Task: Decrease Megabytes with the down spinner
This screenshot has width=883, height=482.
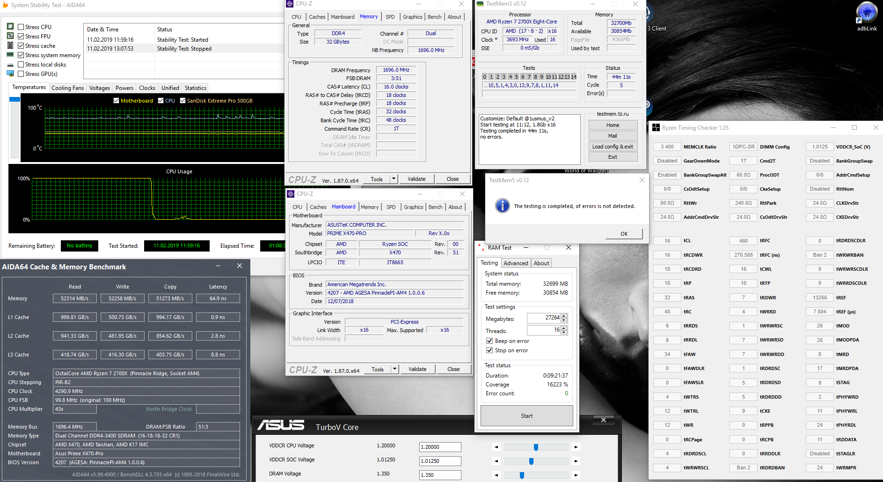Action: click(x=564, y=320)
